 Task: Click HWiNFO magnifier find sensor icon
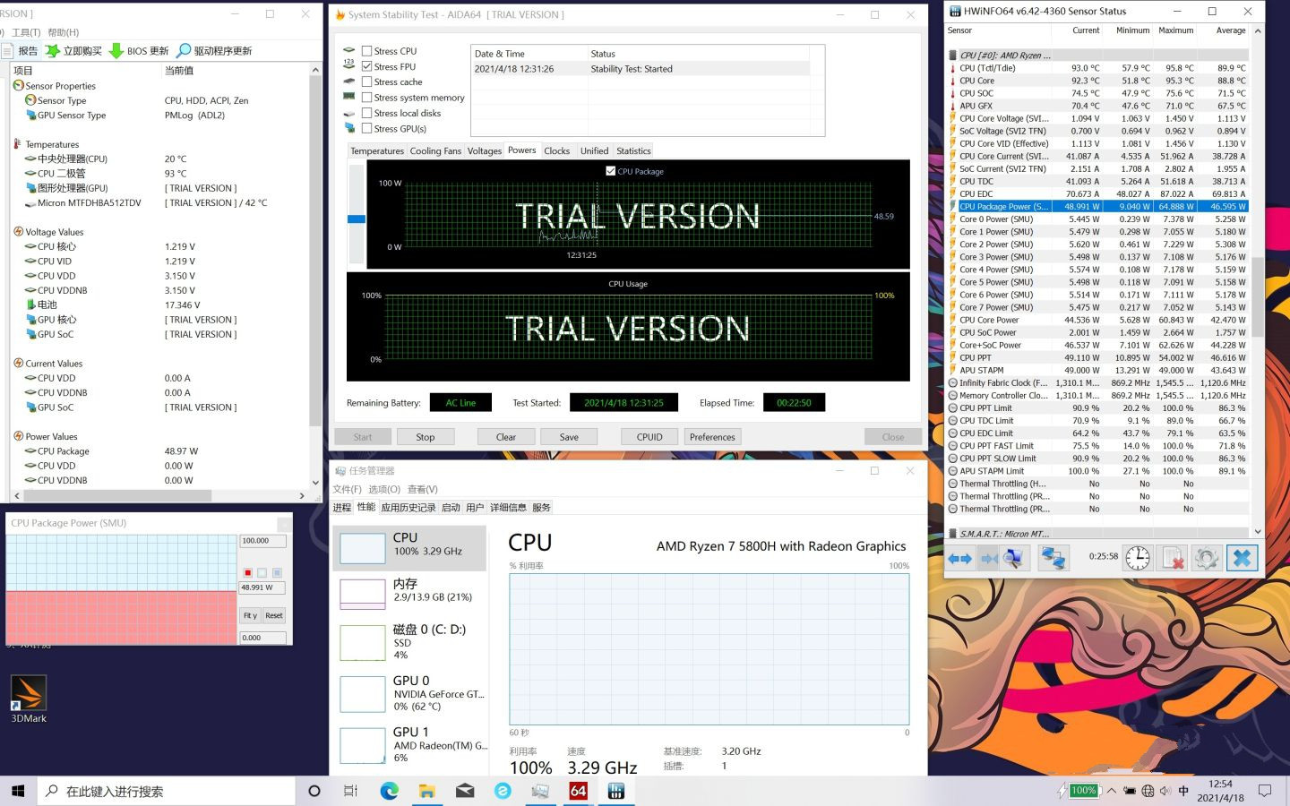coord(1014,558)
